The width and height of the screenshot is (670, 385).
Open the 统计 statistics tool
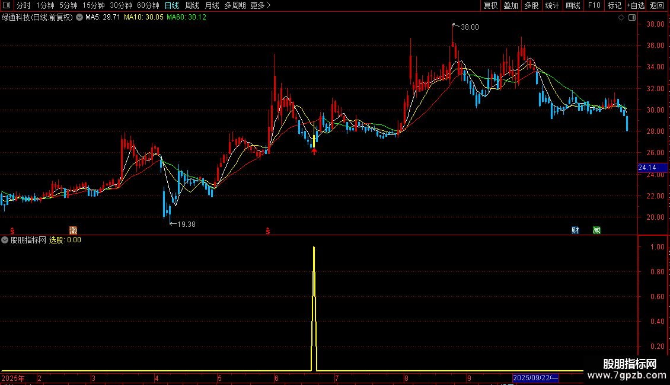coord(552,5)
